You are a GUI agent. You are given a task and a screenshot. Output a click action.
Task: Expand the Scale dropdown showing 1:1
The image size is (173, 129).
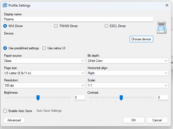click(127, 85)
